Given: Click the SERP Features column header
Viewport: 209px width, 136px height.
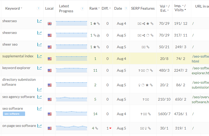Looking at the screenshot, I should click(x=143, y=8).
